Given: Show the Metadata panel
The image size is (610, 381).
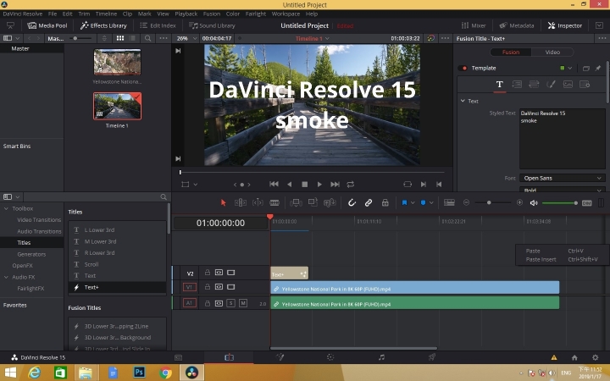Looking at the screenshot, I should point(517,25).
